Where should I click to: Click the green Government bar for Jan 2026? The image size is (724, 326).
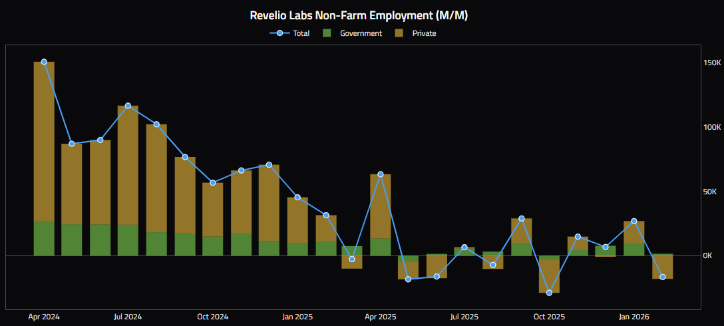(634, 249)
